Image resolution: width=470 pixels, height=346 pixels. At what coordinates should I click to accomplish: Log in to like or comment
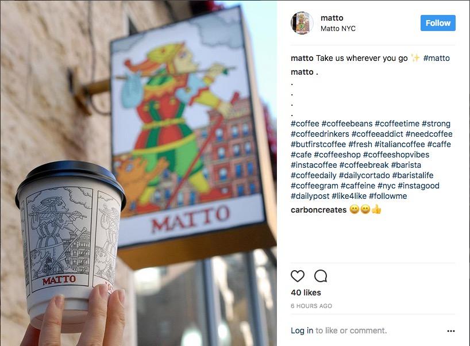tap(302, 330)
